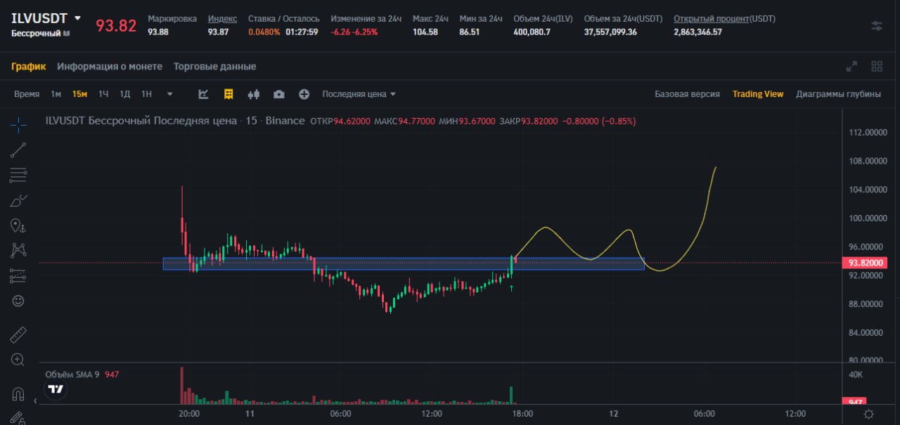Select the crosshair cursor tool

[x=18, y=125]
